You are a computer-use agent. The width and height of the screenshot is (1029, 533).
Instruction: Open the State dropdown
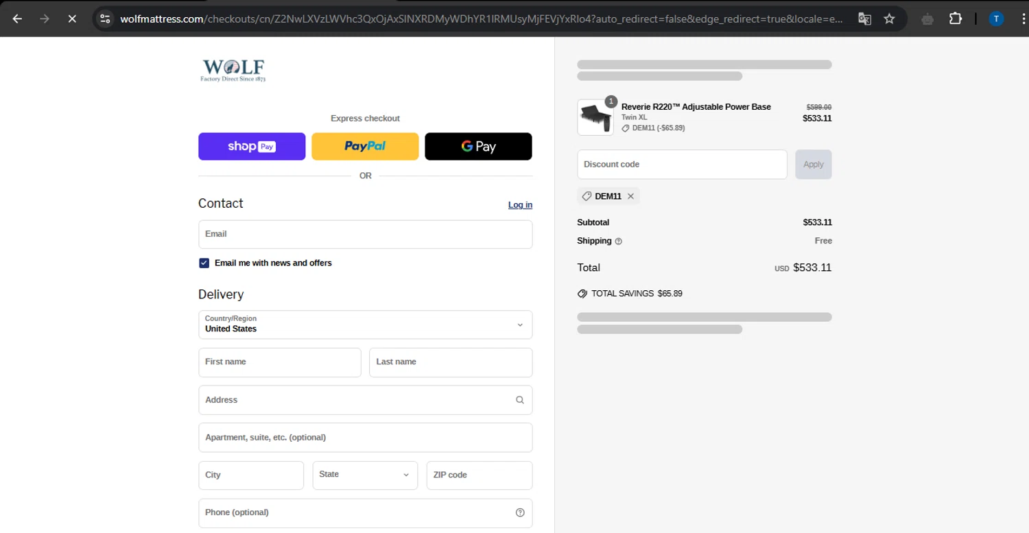tap(365, 475)
